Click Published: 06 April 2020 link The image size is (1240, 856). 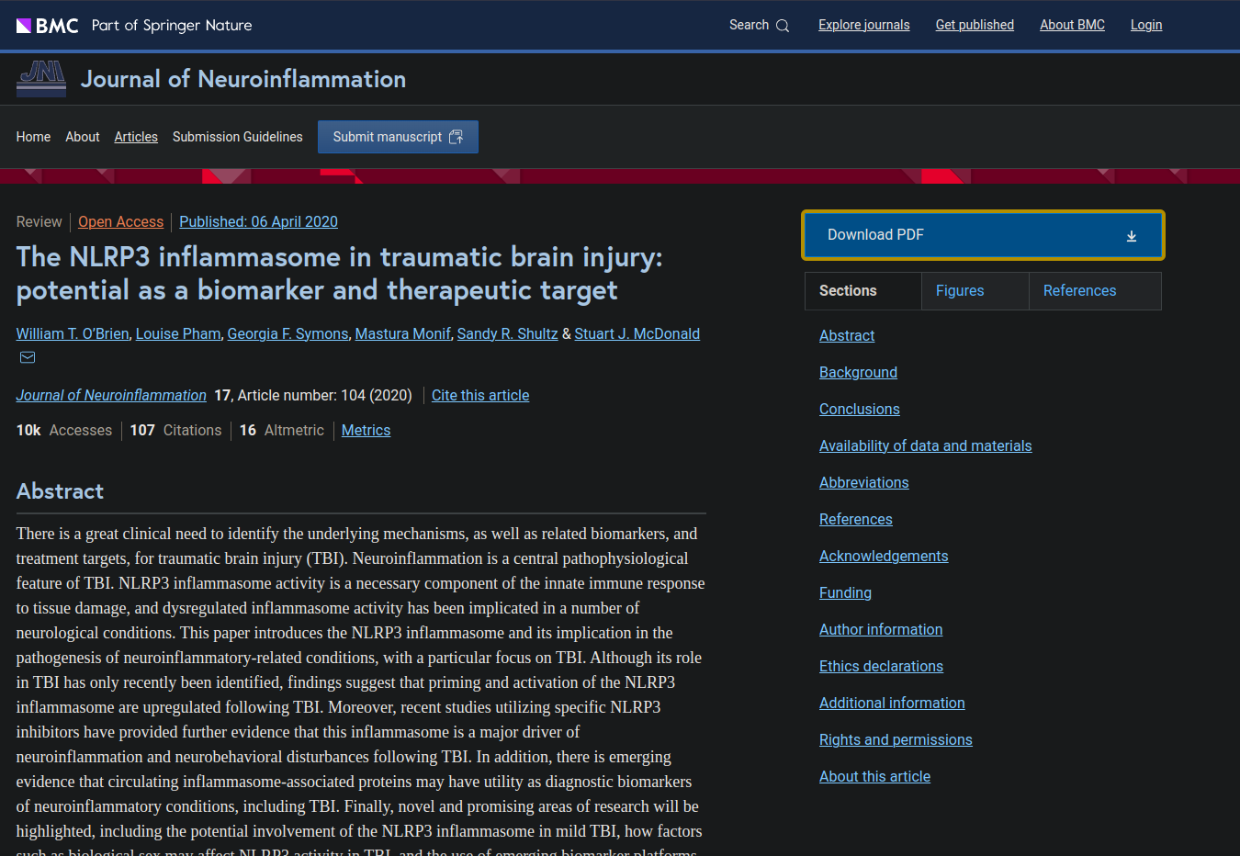coord(258,221)
